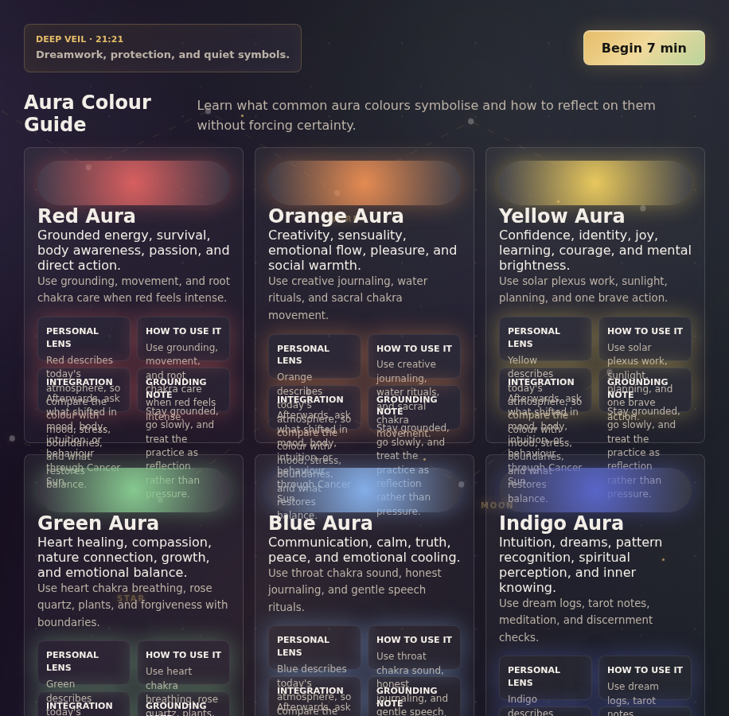The image size is (729, 716).
Task: Select the red aura colour gradient bar
Action: [x=134, y=183]
